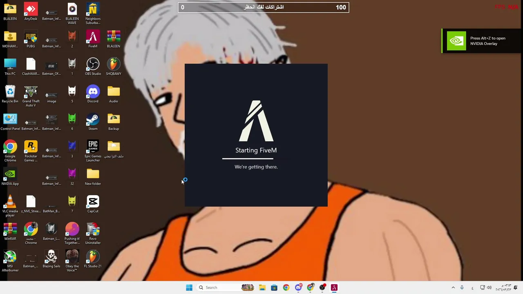The height and width of the screenshot is (294, 523).
Task: Open the WinRAR desktop shortcut
Action: [x=10, y=232]
